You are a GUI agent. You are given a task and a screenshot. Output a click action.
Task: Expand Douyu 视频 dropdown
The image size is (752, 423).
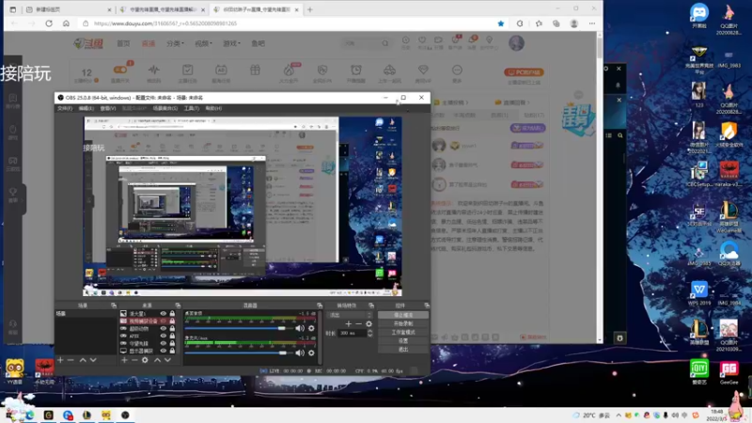[203, 43]
